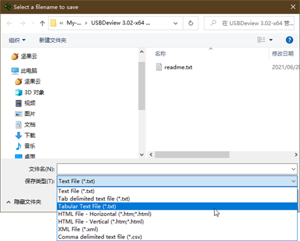Select 3D 对象 folder in sidebar

(x=29, y=92)
